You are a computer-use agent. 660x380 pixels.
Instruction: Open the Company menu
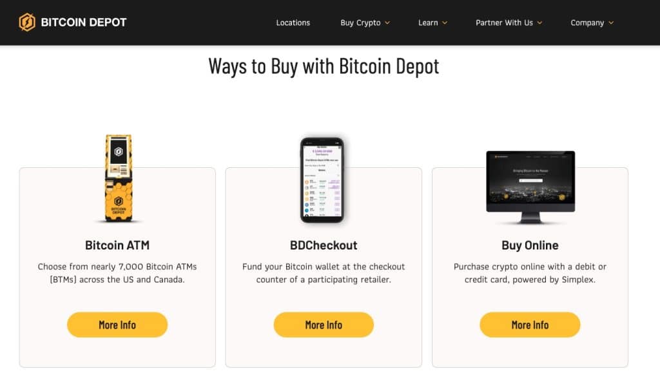[587, 23]
